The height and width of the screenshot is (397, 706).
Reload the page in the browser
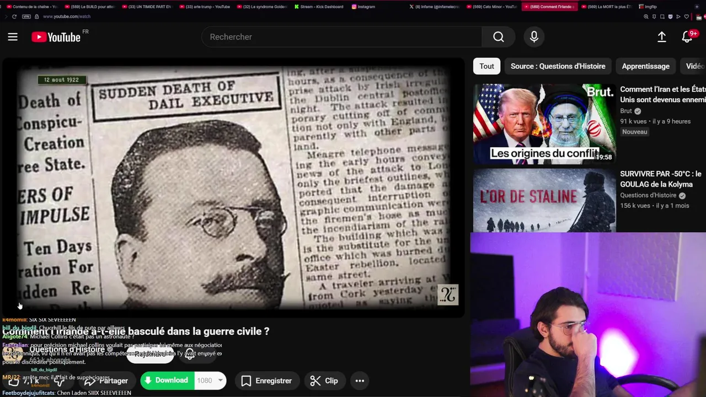tap(14, 17)
